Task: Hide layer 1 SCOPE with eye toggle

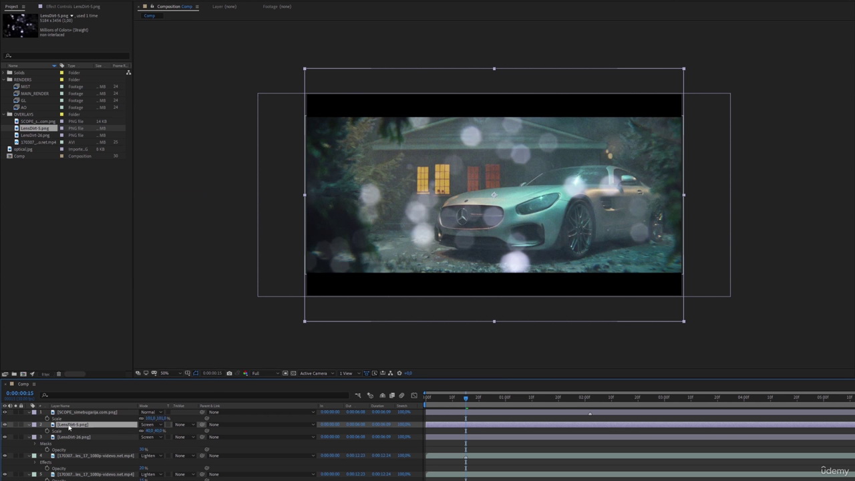Action: 5,412
